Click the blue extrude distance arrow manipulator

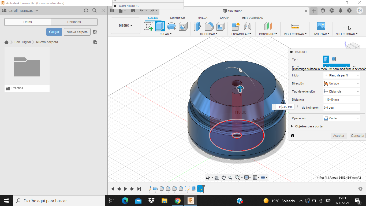tap(240, 89)
